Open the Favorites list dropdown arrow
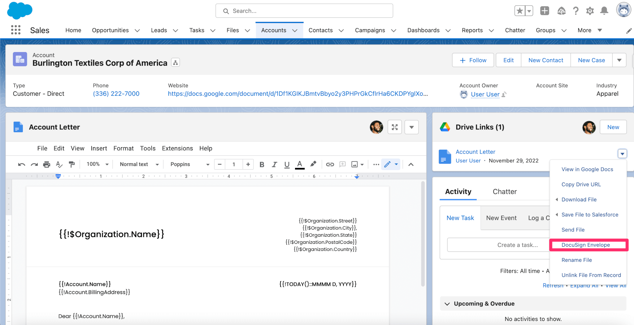This screenshot has width=634, height=325. [x=529, y=11]
